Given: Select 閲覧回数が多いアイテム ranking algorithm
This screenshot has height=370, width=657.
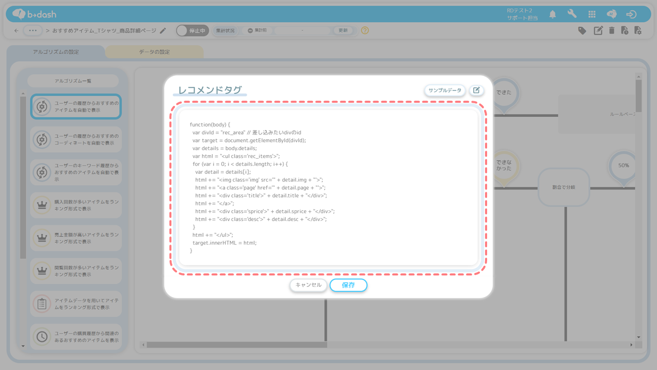Looking at the screenshot, I should (76, 271).
